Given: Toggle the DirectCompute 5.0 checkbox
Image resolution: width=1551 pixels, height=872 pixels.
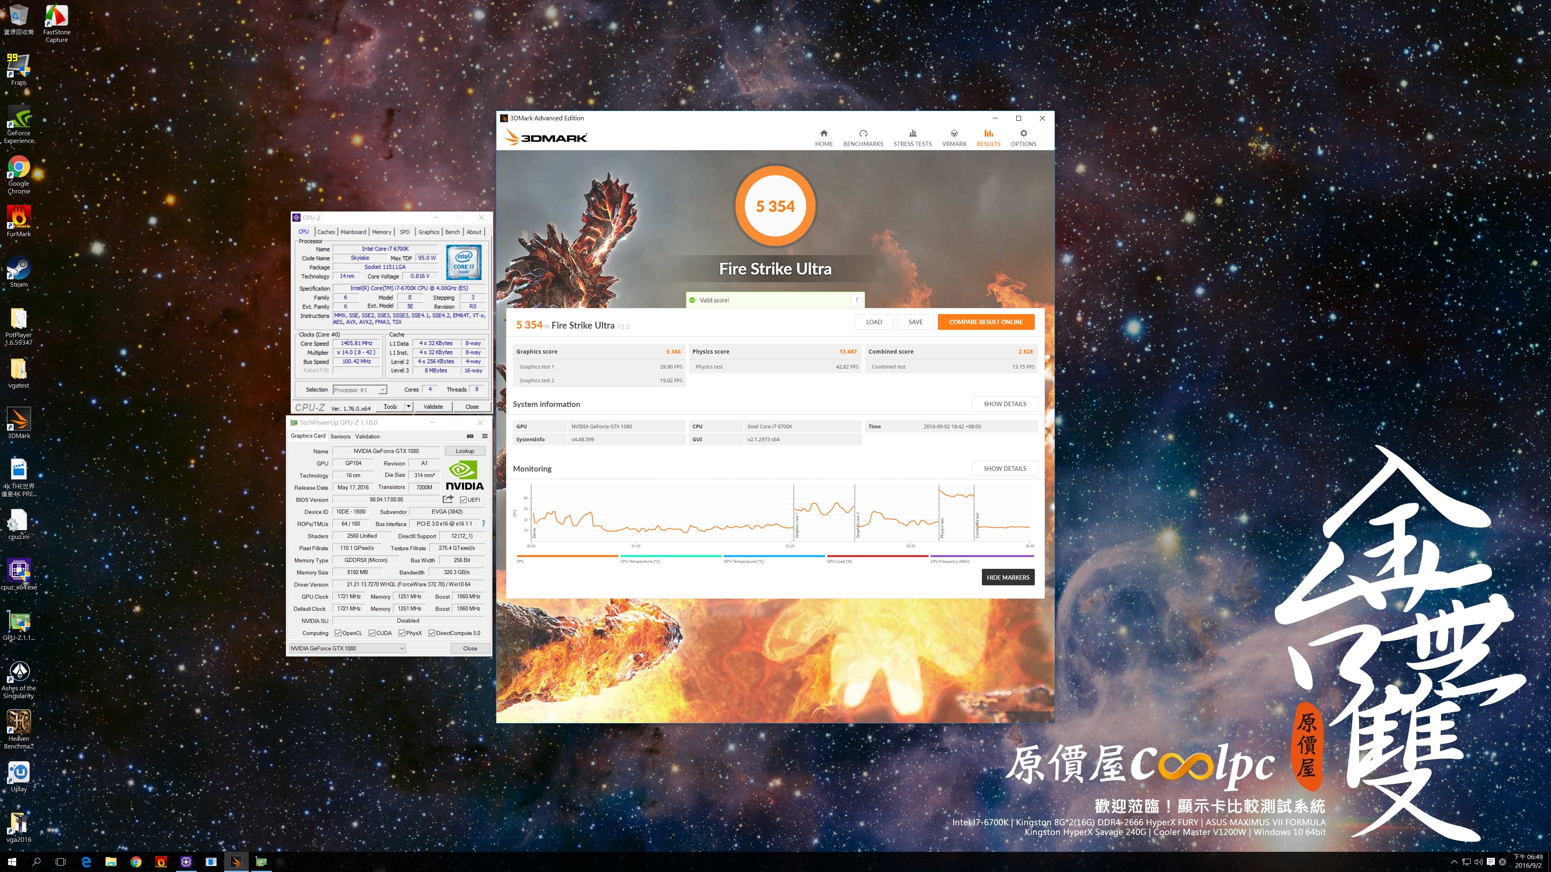Looking at the screenshot, I should 432,633.
